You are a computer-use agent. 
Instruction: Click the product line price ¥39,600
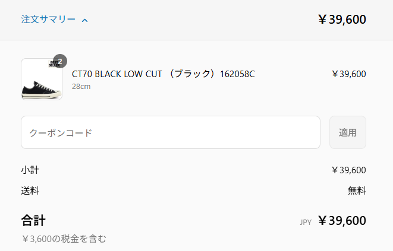tap(349, 74)
